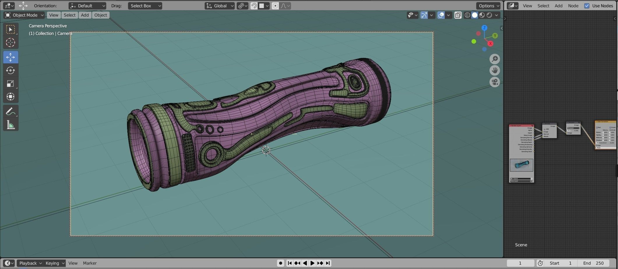618x269 pixels.
Task: Click the green Y axis on gizmo
Action: point(495,35)
